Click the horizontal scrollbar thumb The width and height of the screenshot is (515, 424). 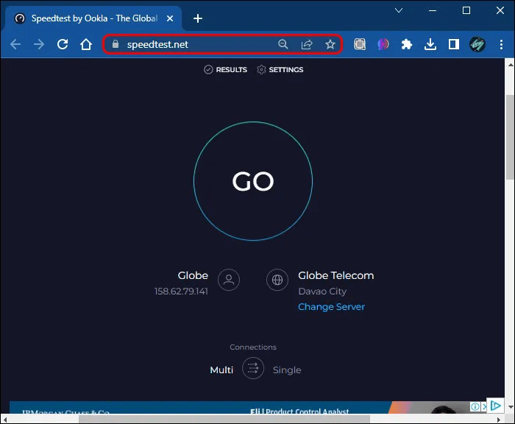[224, 419]
